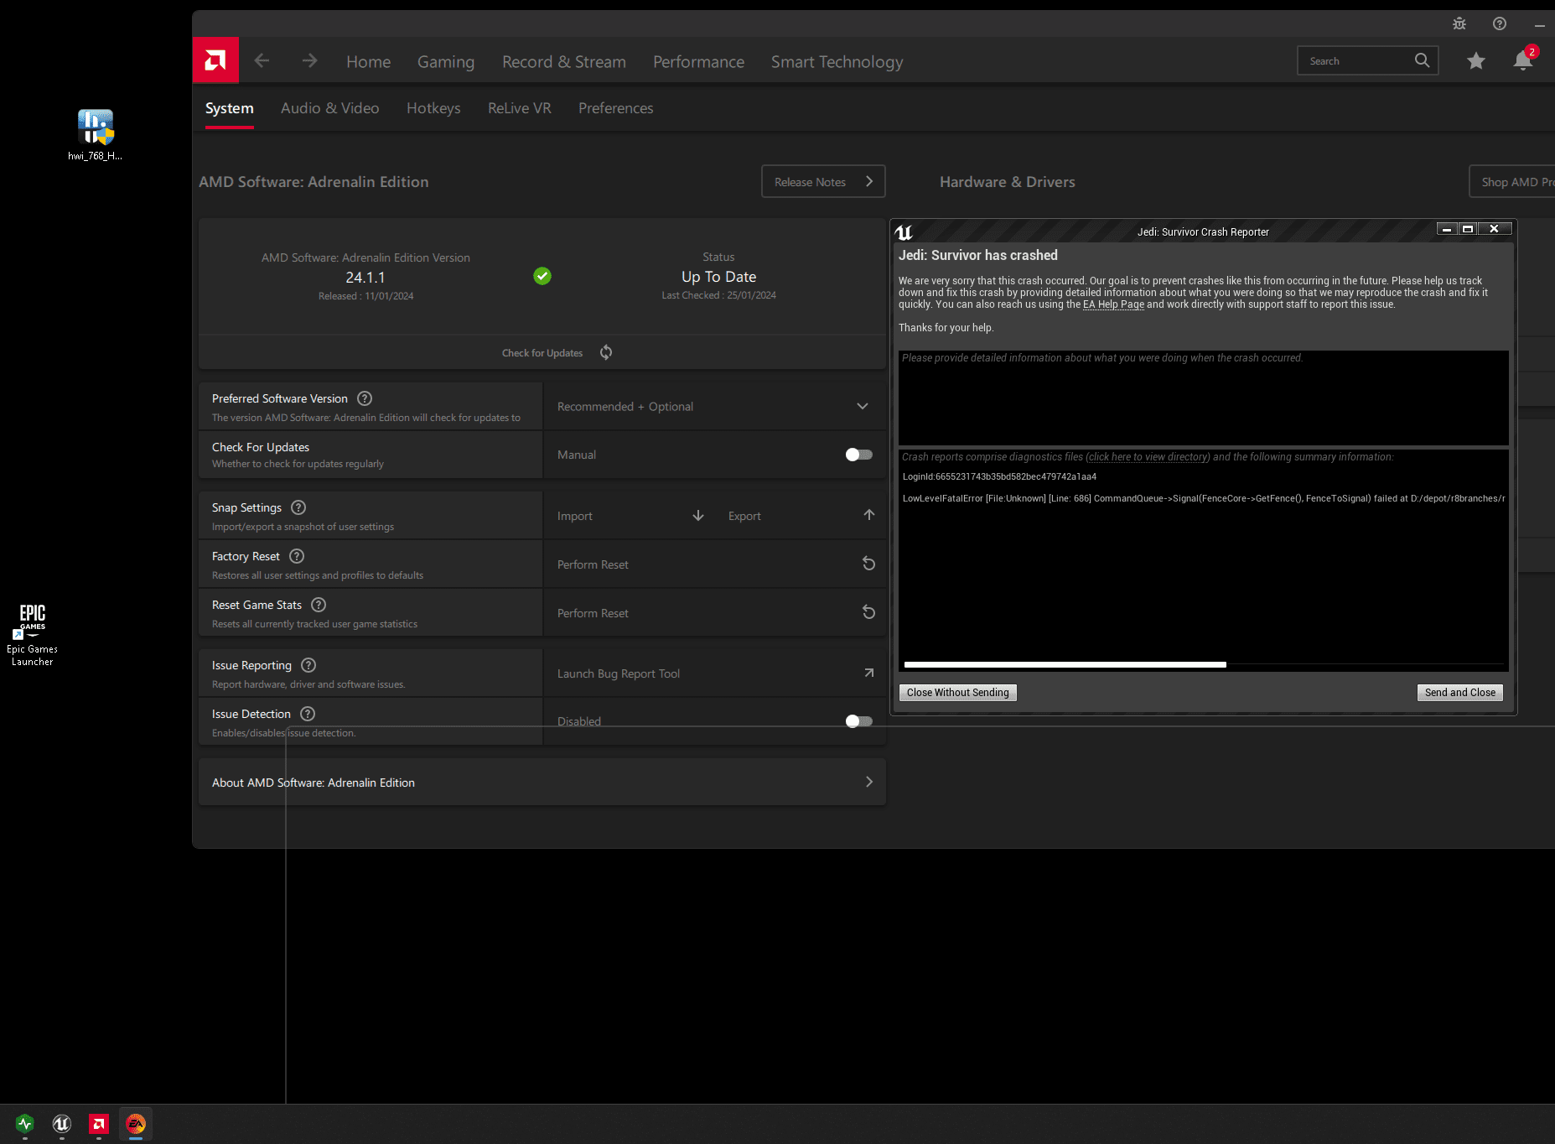Click Factory Reset's reset arrow icon

click(x=869, y=564)
